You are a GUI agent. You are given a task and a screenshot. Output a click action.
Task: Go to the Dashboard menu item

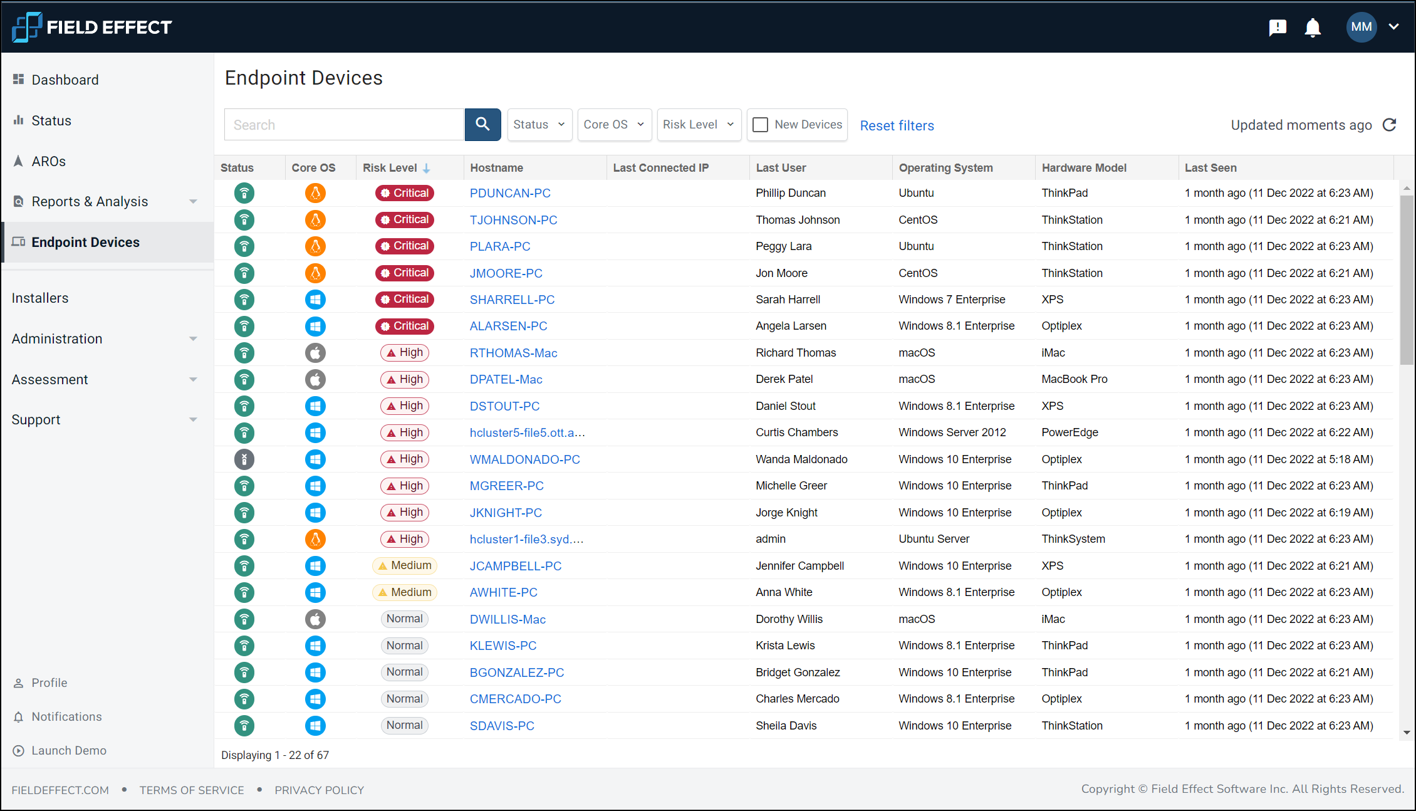(65, 80)
